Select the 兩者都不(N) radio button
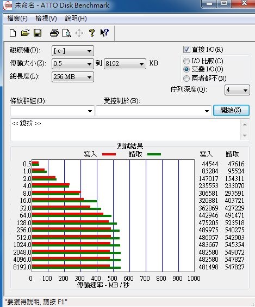Image resolution: width=255 pixels, height=307 pixels. coord(186,79)
